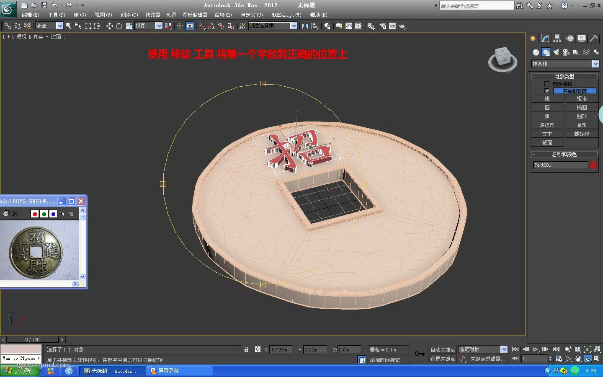Image resolution: width=603 pixels, height=377 pixels.
Task: Click the Text001 object name field
Action: [x=560, y=165]
